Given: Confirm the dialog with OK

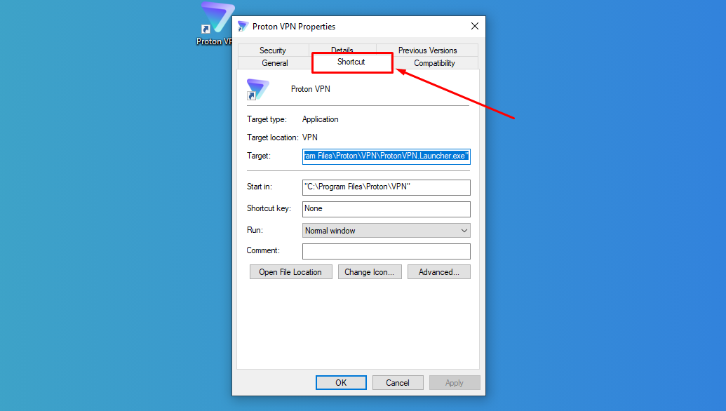Looking at the screenshot, I should (x=341, y=383).
